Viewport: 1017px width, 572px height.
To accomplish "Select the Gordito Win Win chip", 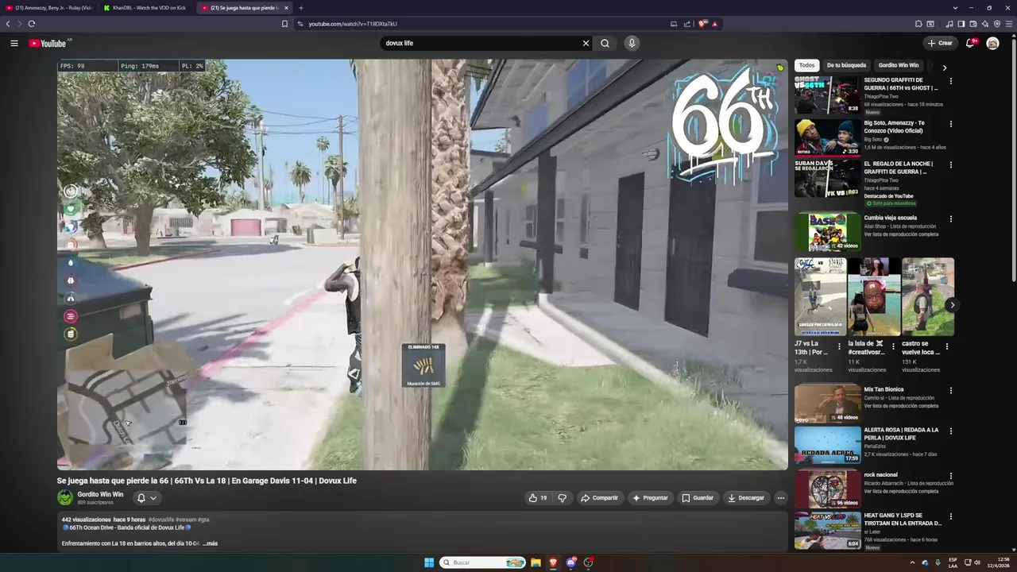I will [x=899, y=65].
